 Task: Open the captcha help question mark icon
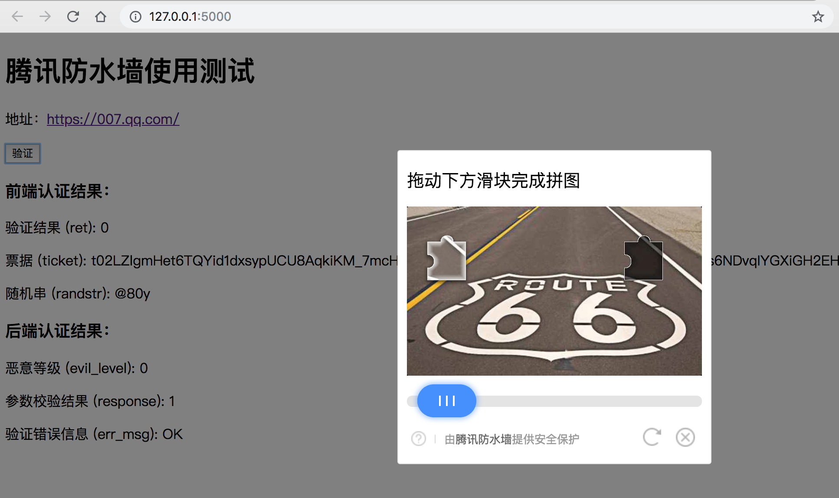[x=419, y=439]
